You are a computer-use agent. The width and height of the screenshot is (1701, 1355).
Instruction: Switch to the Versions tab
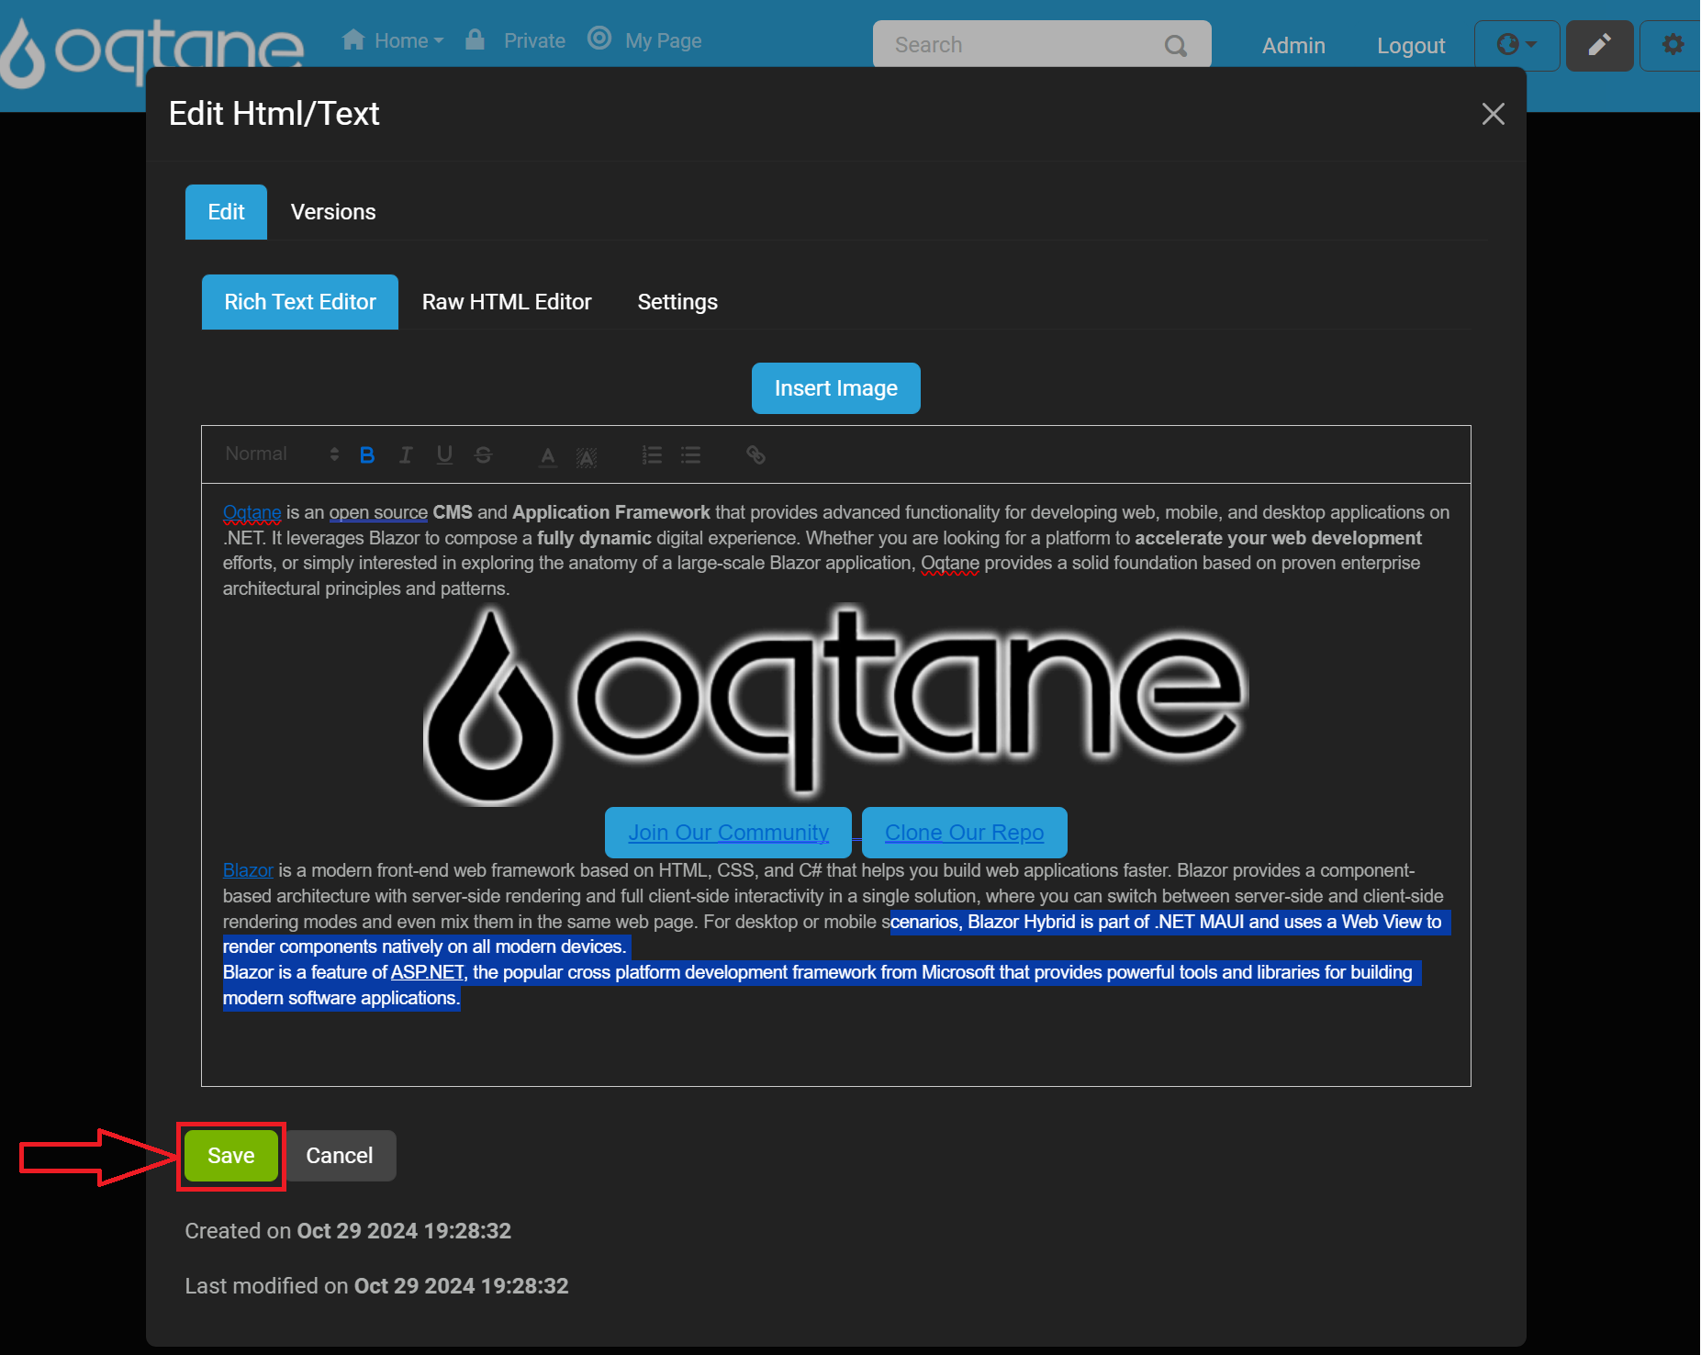click(333, 212)
